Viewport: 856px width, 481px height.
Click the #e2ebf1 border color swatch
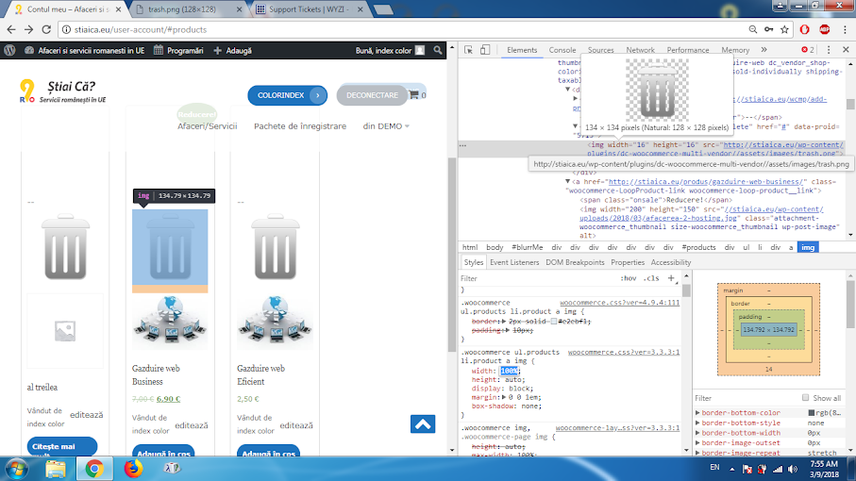pyautogui.click(x=554, y=322)
